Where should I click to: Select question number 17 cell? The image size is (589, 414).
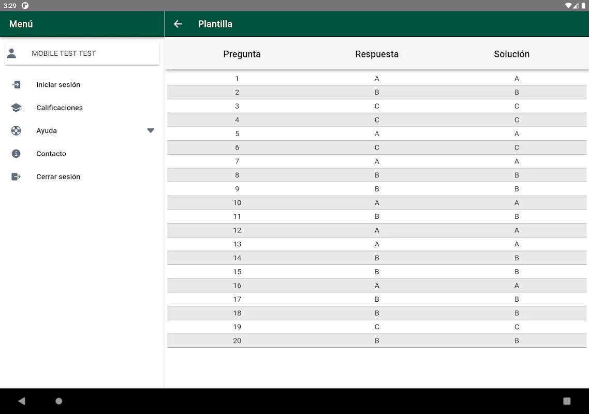click(237, 300)
